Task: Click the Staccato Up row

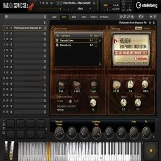Action: [76, 45]
